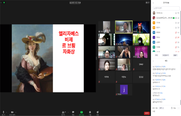Click the green Share Screen icon
181x116 pixels.
(x=81, y=112)
